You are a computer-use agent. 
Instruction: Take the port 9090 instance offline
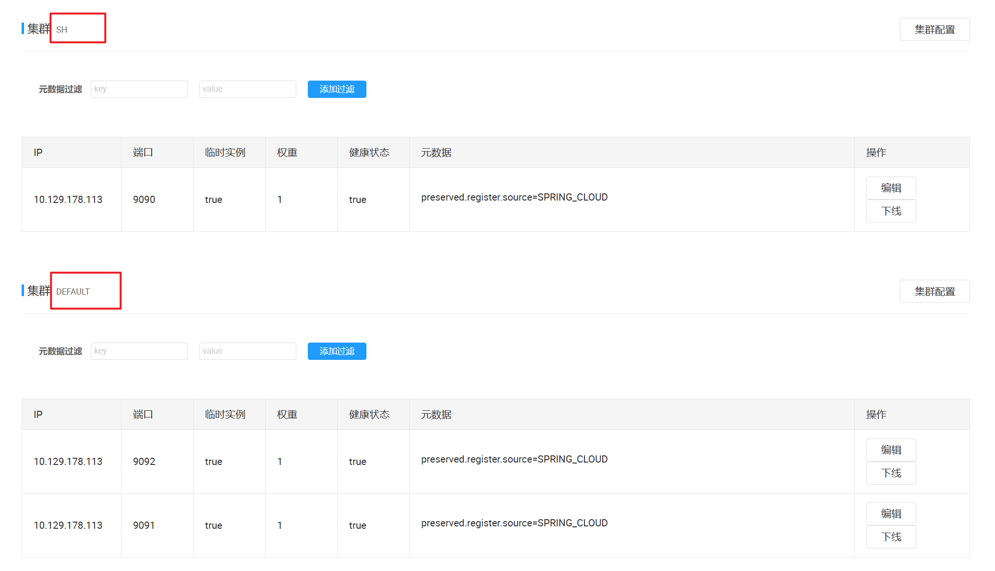click(890, 211)
